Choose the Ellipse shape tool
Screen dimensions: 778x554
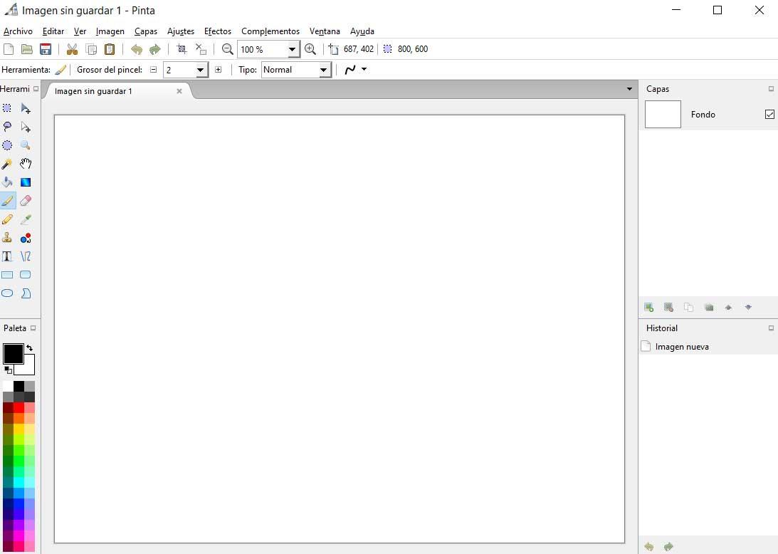(7, 293)
